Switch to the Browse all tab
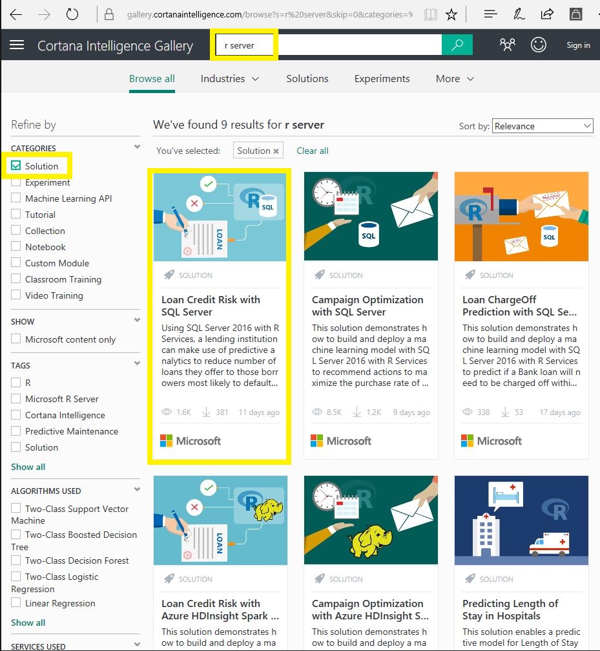 pos(152,78)
